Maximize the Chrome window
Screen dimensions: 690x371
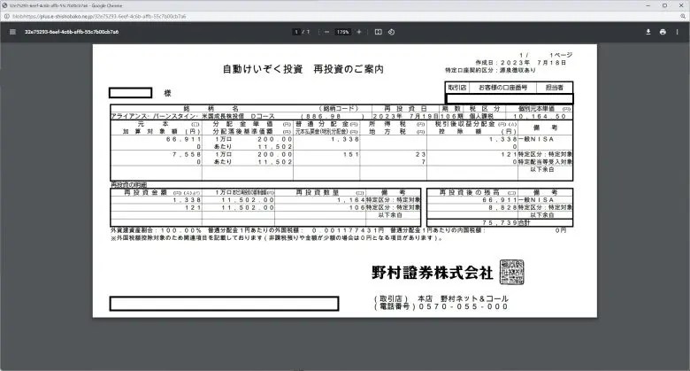pos(664,5)
